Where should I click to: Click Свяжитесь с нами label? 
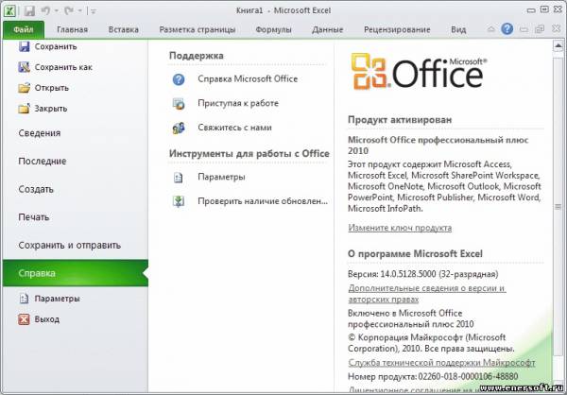click(x=234, y=128)
